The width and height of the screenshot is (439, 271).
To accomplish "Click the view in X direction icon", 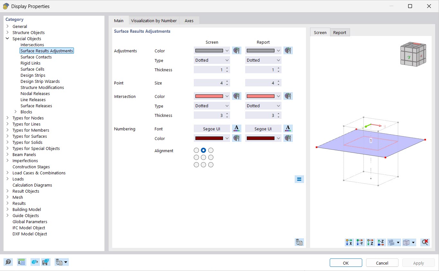I will (349, 242).
